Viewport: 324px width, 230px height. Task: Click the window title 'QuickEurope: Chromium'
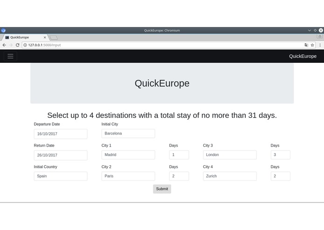[162, 31]
